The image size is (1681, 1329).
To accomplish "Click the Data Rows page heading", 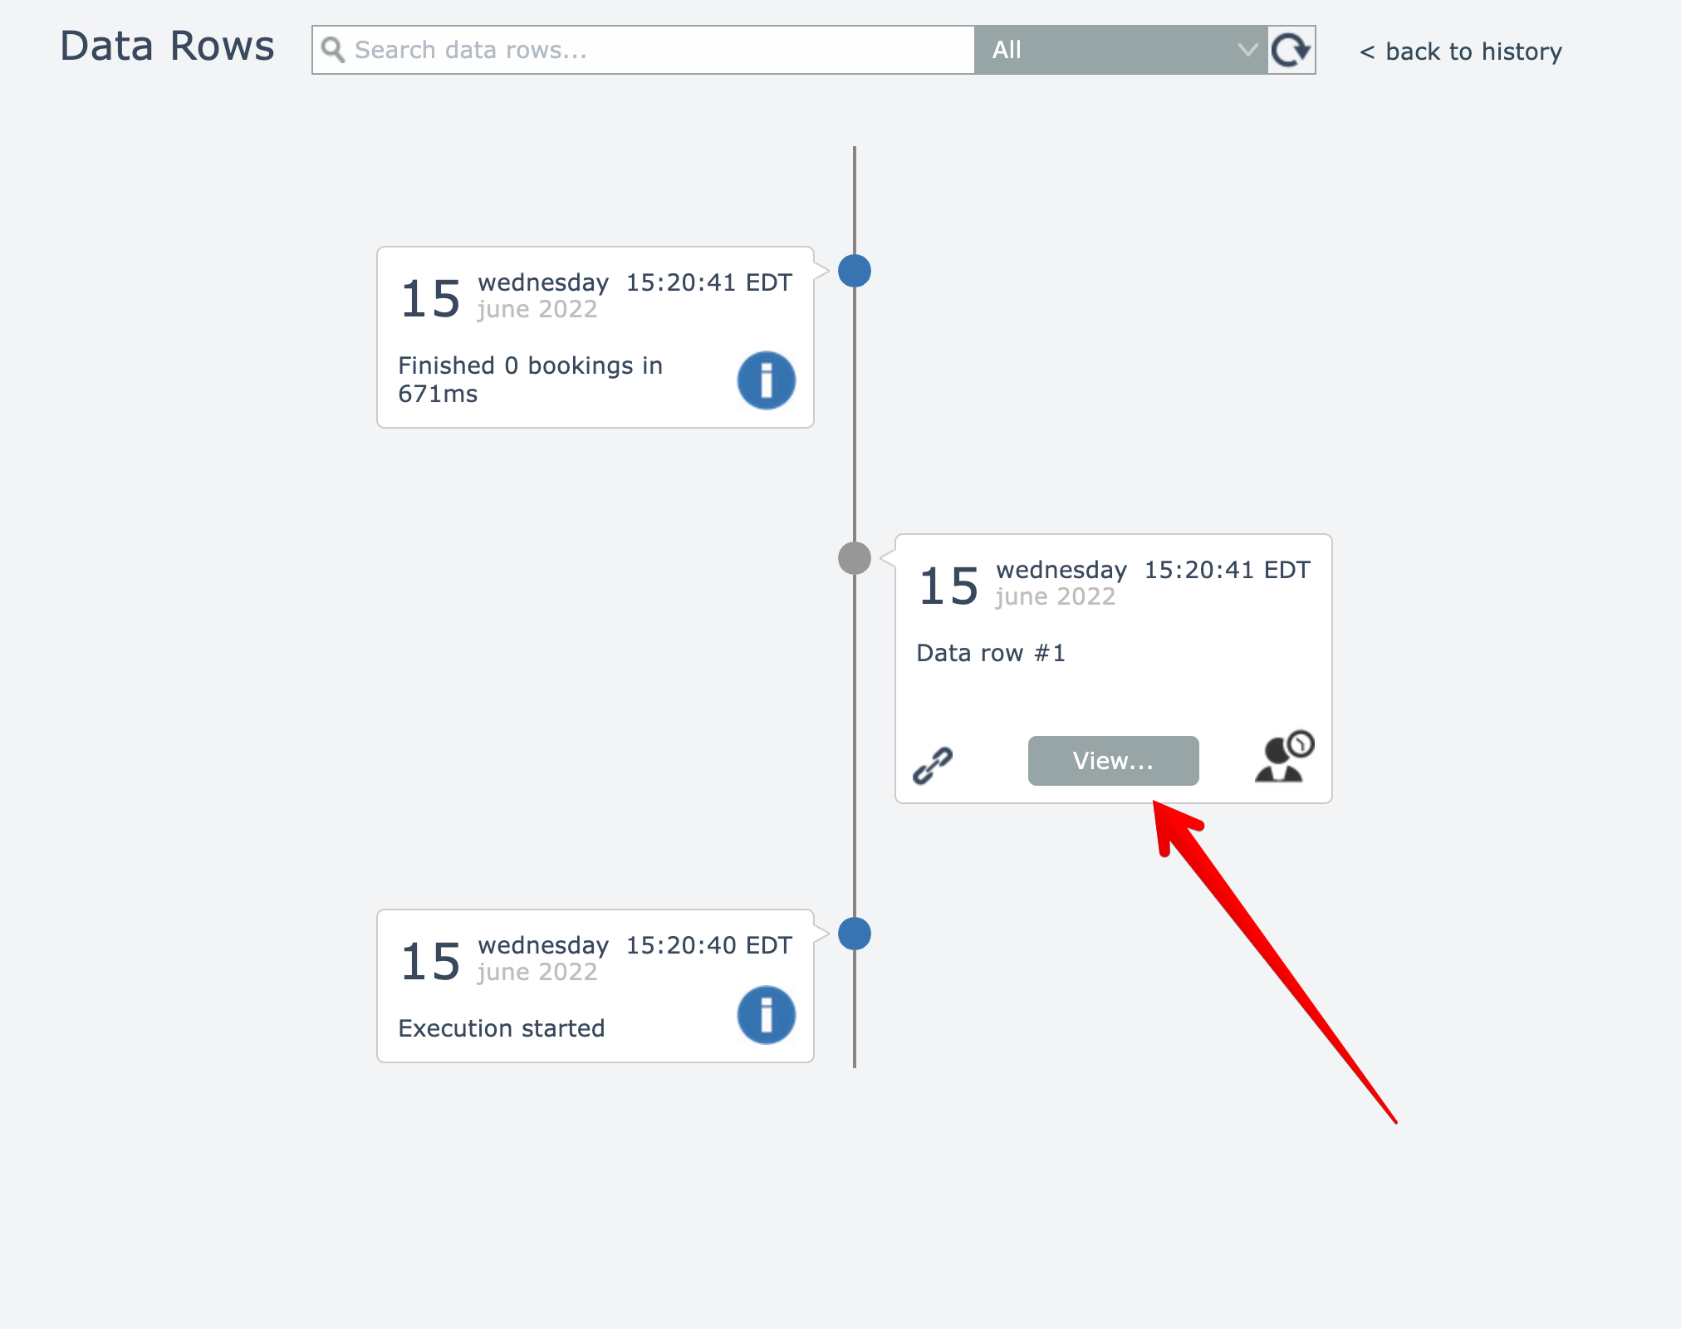I will tap(167, 47).
